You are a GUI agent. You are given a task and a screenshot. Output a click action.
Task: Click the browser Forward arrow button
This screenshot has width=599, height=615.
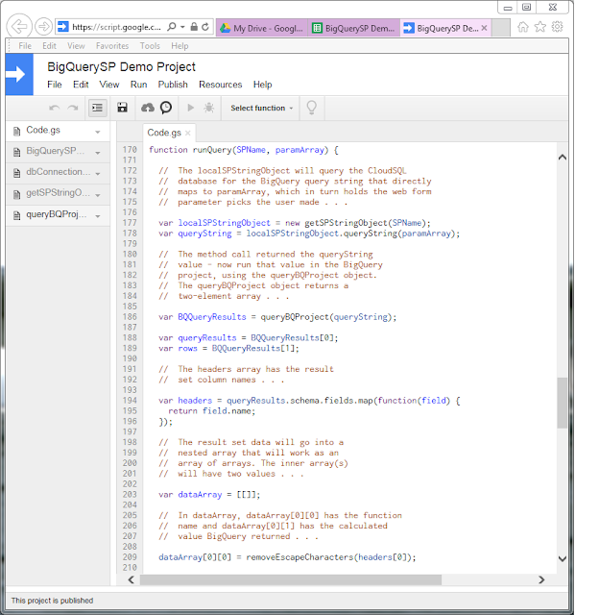click(x=43, y=27)
